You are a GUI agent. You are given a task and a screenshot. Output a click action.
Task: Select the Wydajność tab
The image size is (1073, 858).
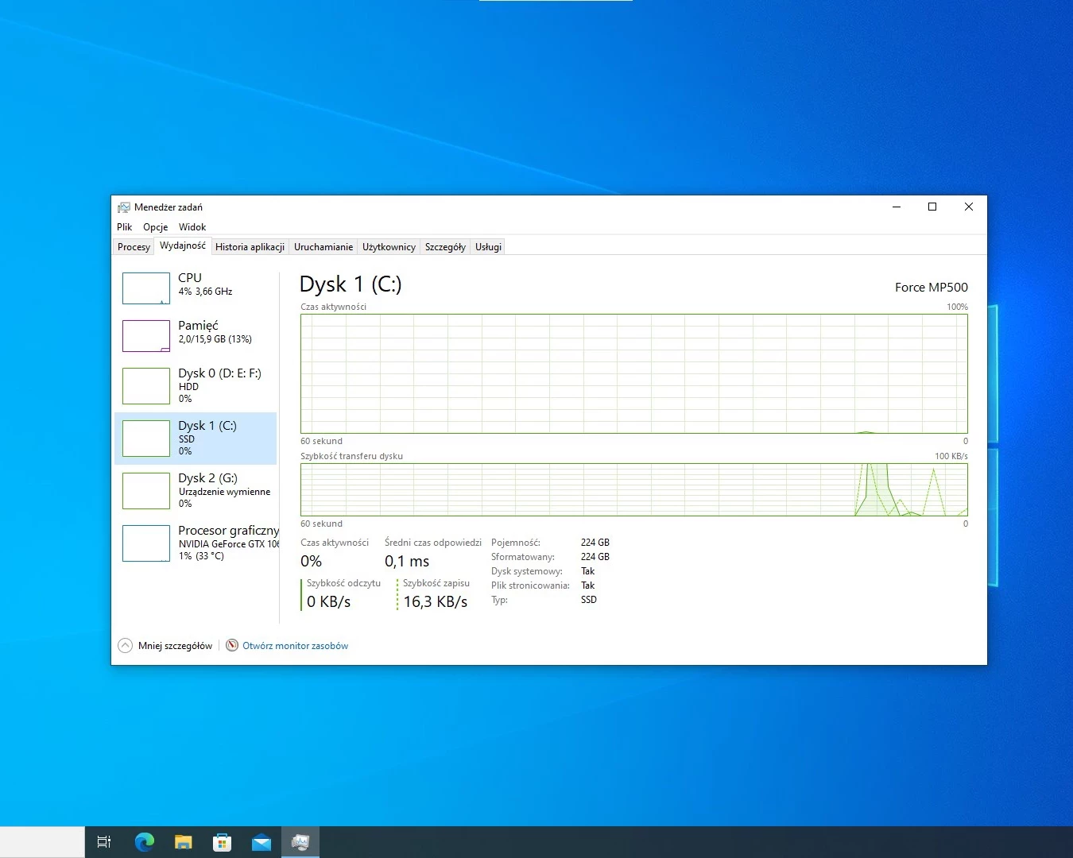(x=183, y=245)
